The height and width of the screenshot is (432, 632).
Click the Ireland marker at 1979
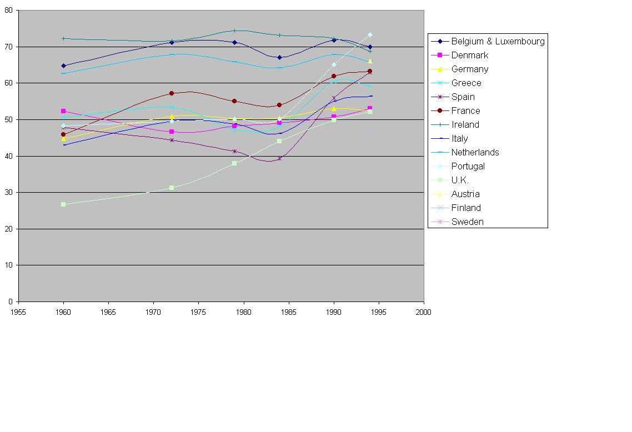coord(234,31)
